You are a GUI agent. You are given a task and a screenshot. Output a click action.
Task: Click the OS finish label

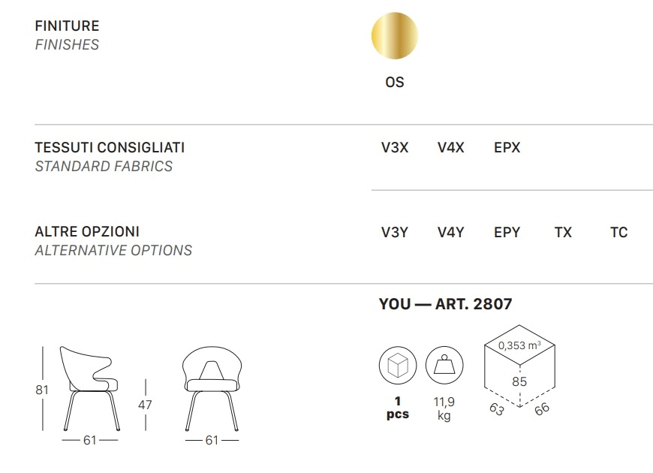pyautogui.click(x=395, y=82)
